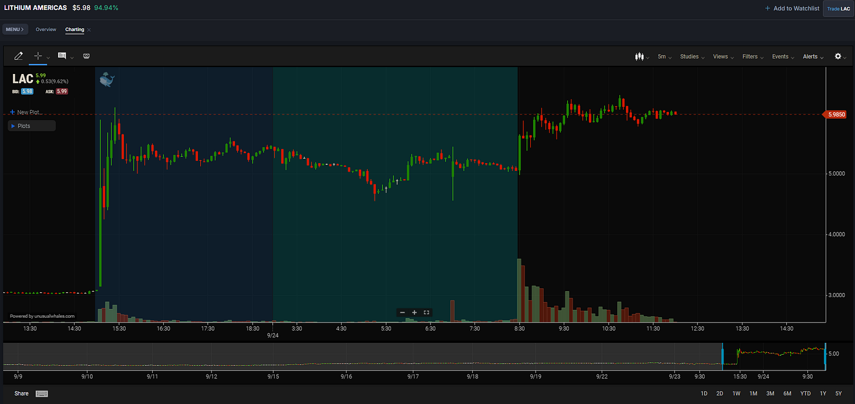Click the Share button

coord(21,393)
